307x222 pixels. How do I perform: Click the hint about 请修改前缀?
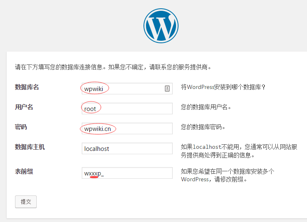click(227, 175)
